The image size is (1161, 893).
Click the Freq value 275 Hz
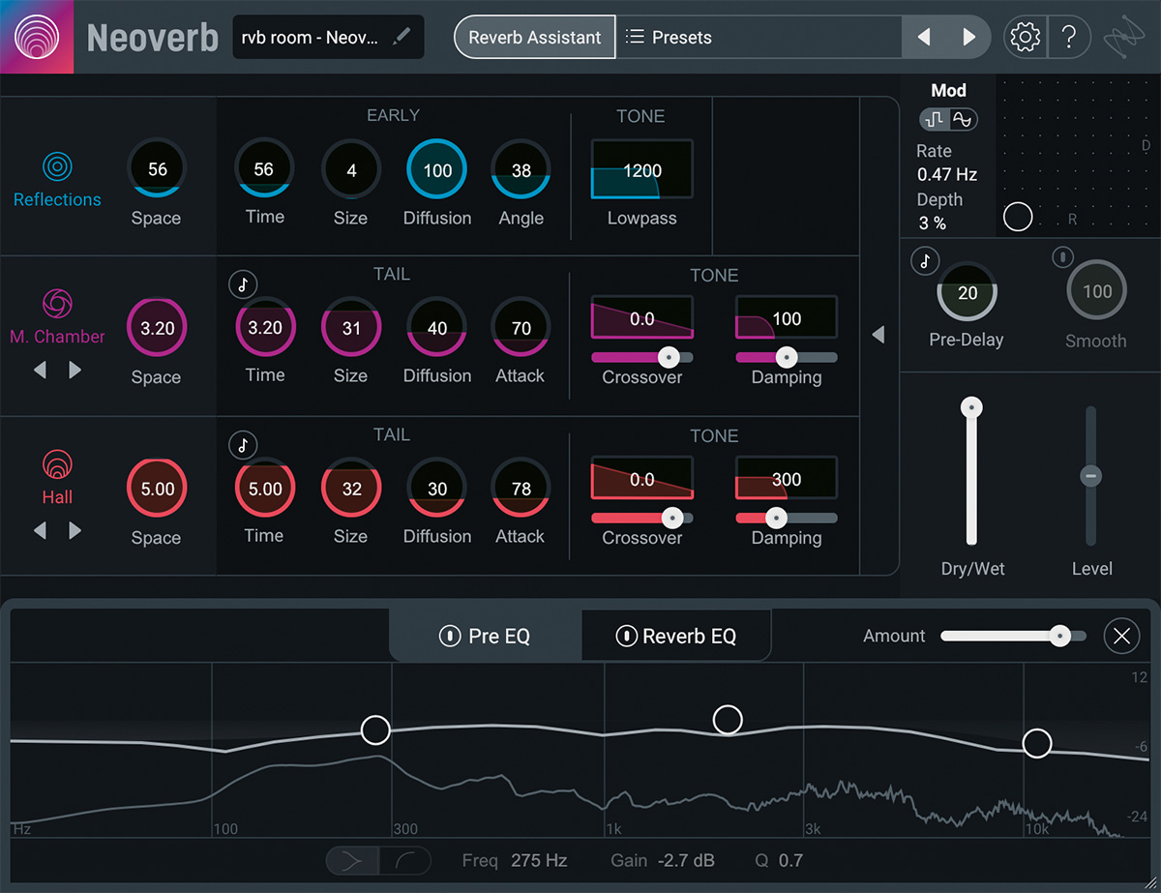coord(540,860)
